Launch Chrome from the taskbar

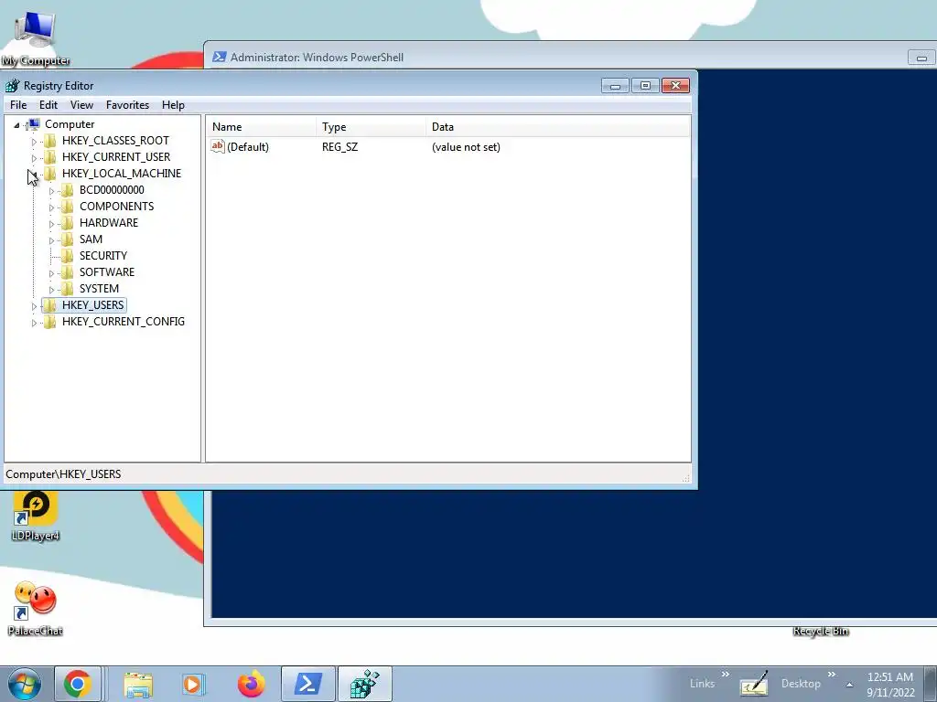point(77,684)
